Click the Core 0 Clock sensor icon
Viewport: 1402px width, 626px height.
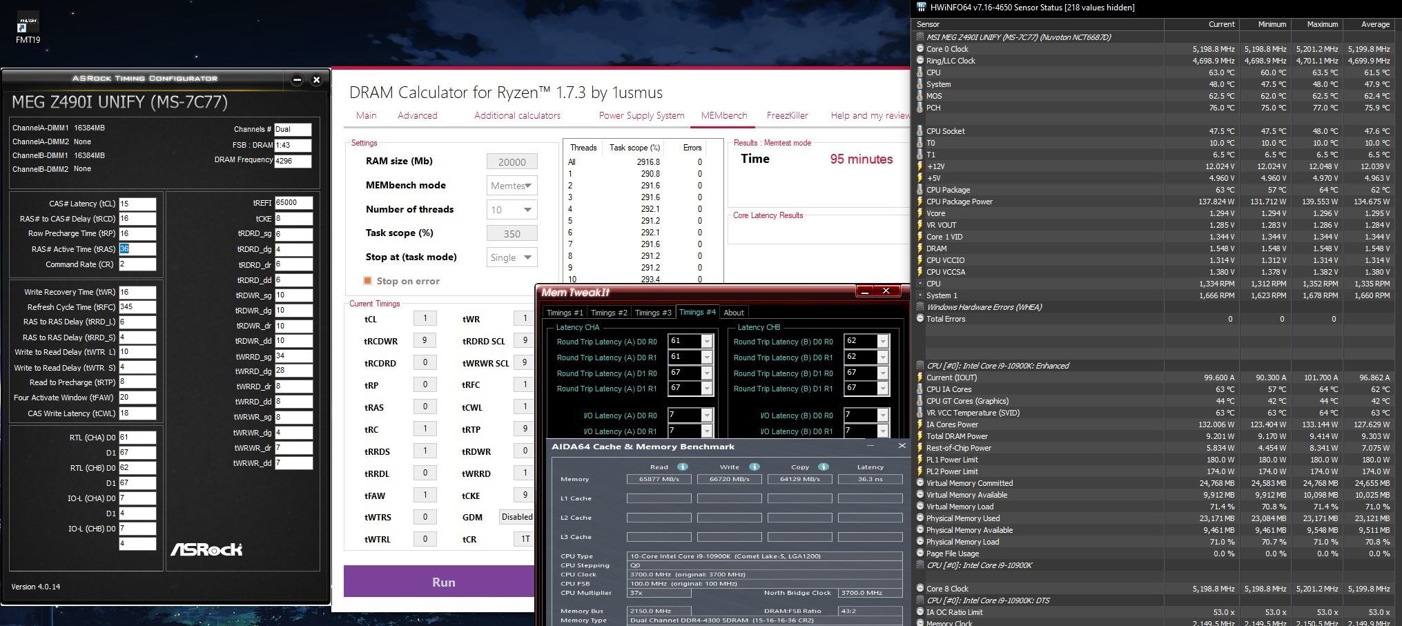pos(920,49)
